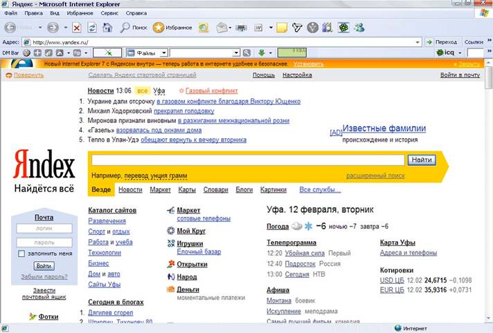Screen dimensions: 493x333
Task: Click the black-and-white bird toolbar icon
Action: click(297, 28)
